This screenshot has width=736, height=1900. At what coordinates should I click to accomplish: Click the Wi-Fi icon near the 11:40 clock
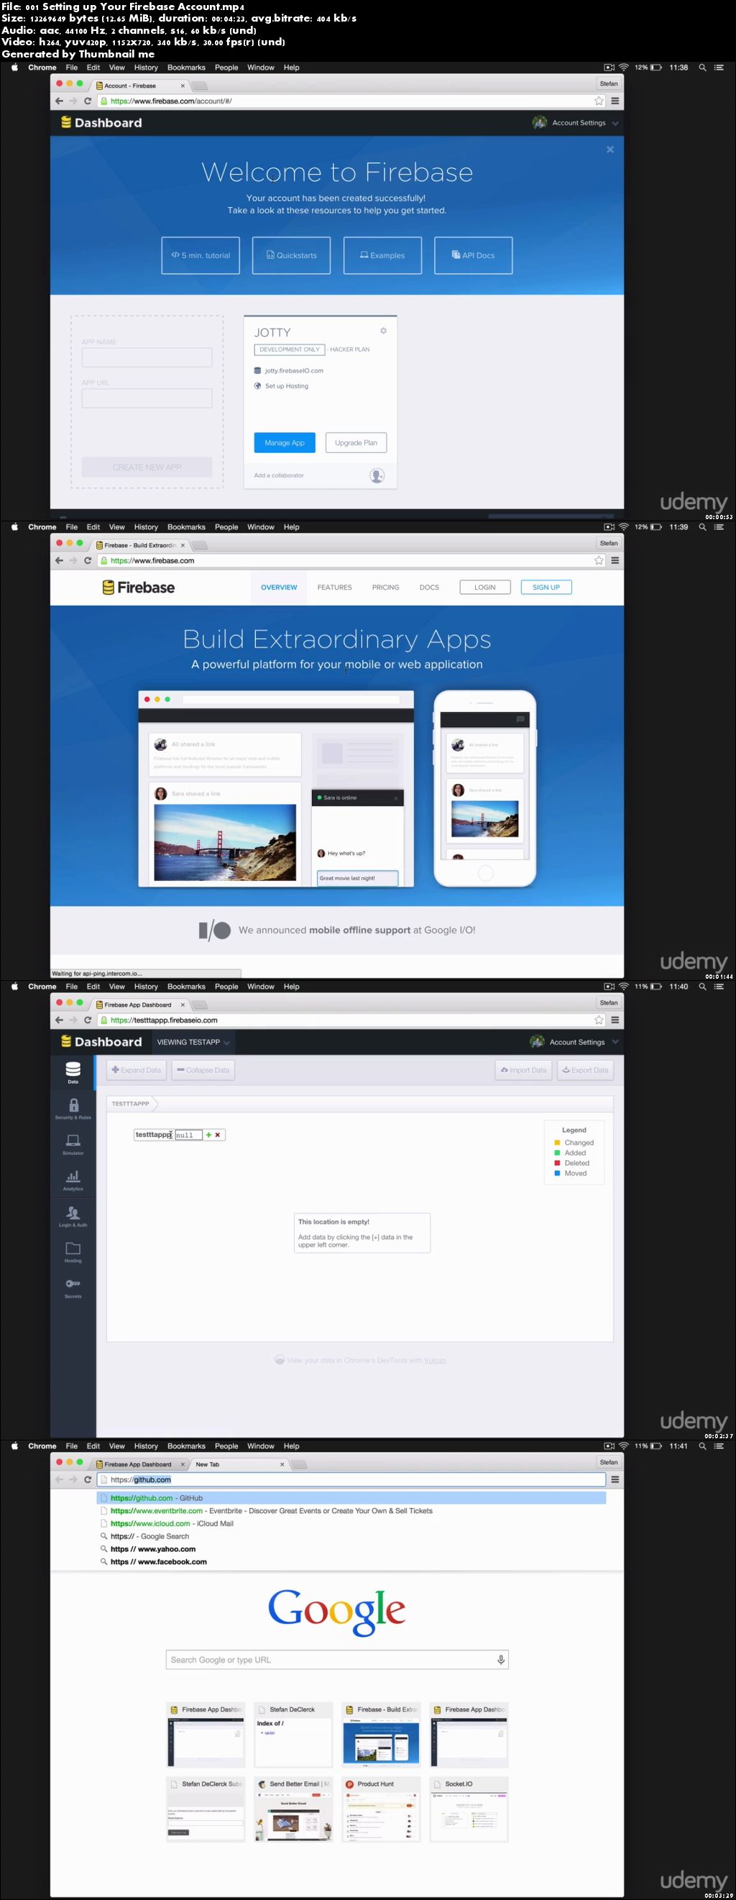click(x=623, y=986)
